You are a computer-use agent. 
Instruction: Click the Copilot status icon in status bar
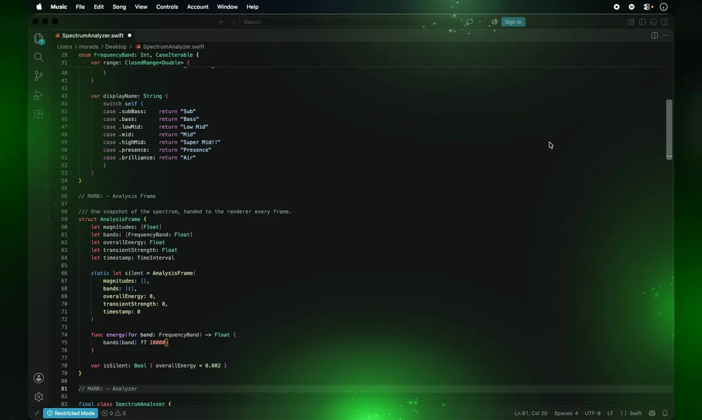tap(652, 413)
